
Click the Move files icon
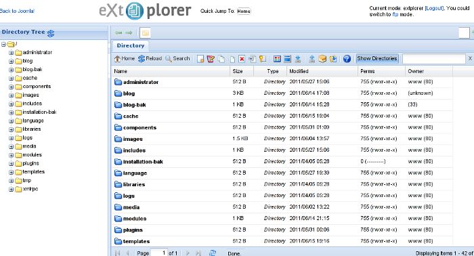point(232,59)
